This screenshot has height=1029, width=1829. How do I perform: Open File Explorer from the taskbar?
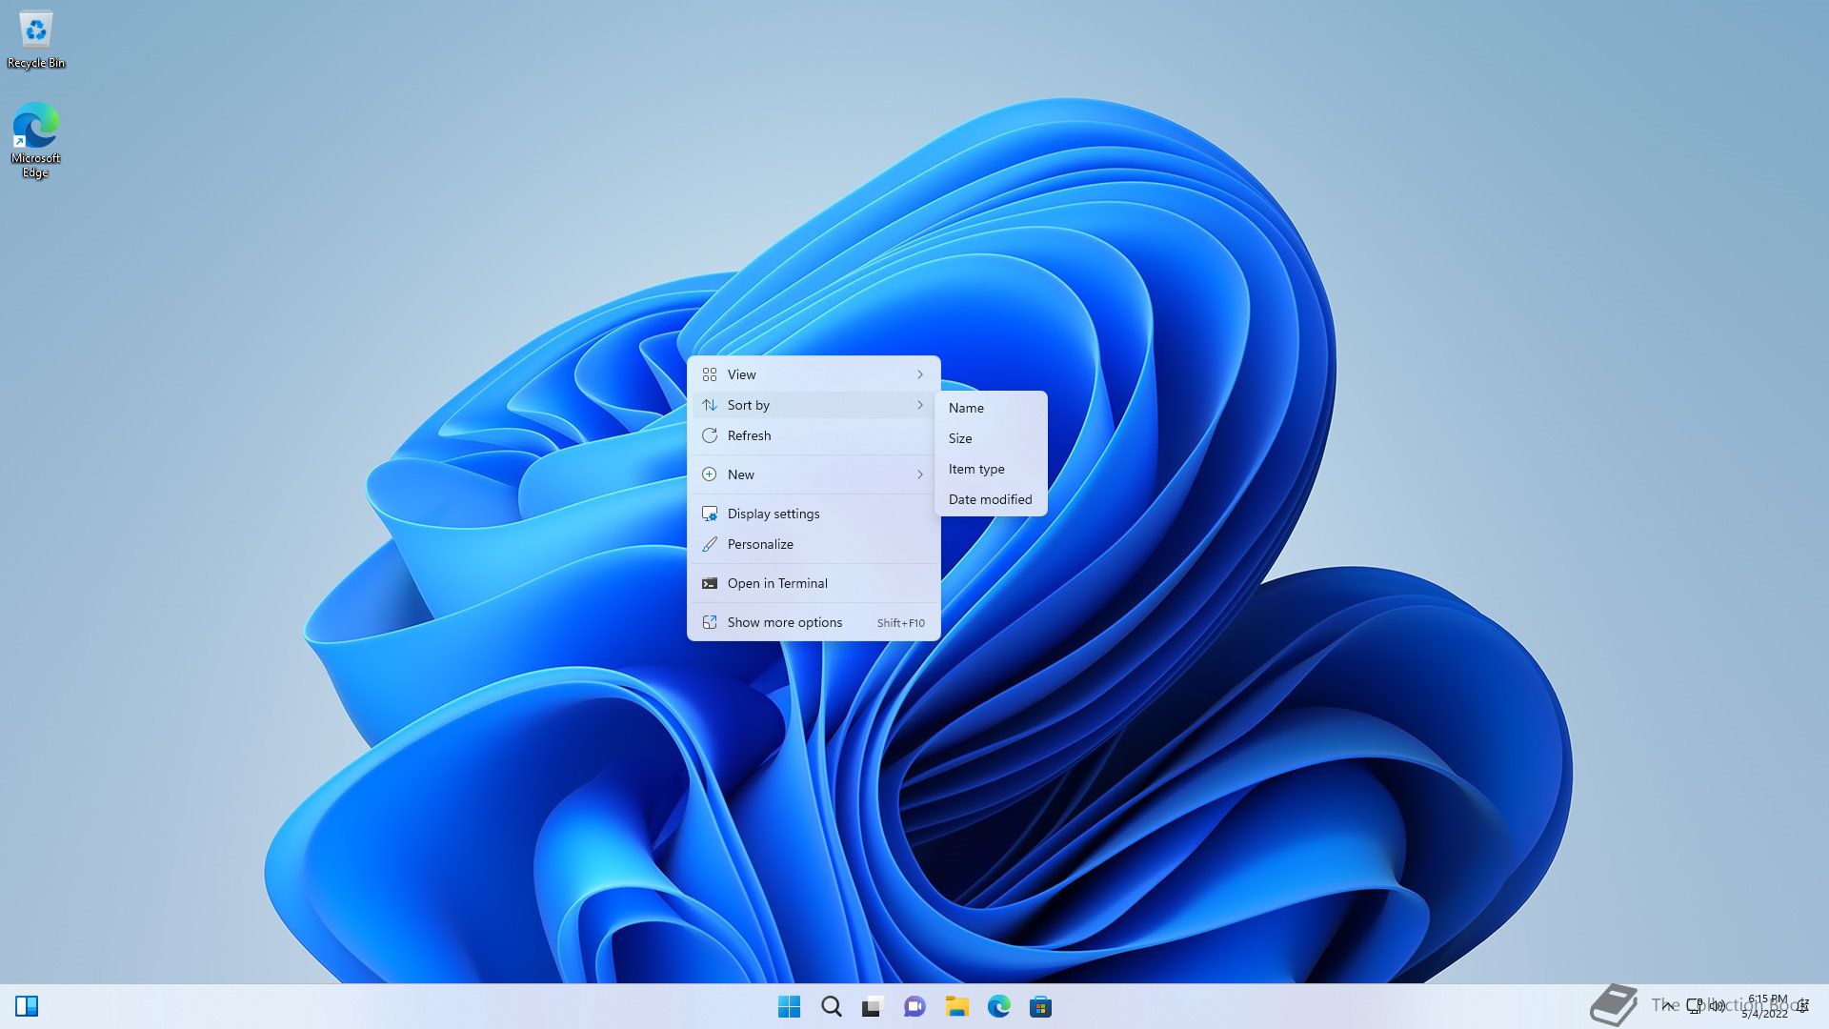(956, 1006)
